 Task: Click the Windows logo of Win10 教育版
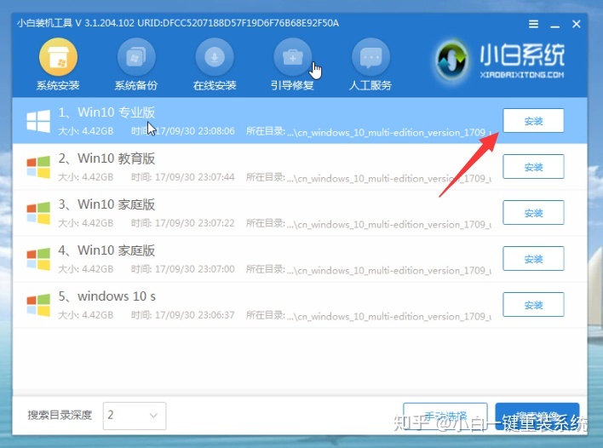(x=38, y=167)
